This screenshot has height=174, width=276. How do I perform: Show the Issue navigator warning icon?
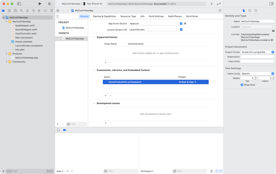pyautogui.click(x=27, y=11)
